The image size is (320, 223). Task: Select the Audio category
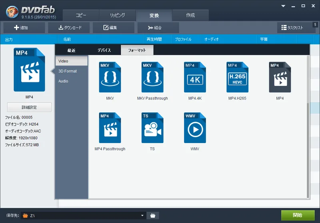click(63, 81)
